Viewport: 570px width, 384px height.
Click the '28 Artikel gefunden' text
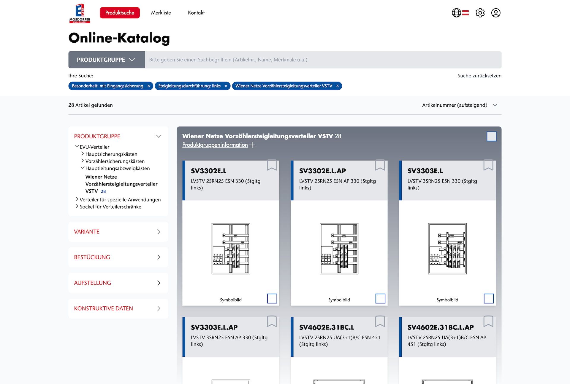pyautogui.click(x=91, y=105)
